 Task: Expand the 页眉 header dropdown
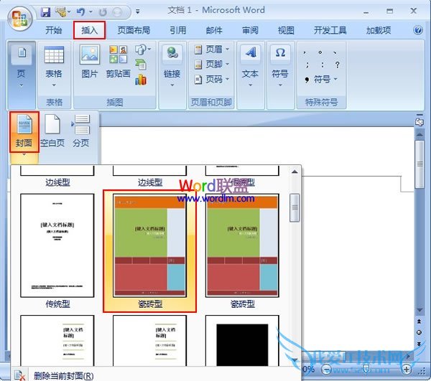[x=228, y=50]
